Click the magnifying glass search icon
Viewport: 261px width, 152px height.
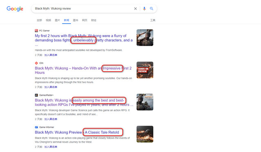tap(151, 9)
